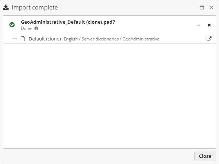
Task: Click the Done status text
Action: [26, 28]
